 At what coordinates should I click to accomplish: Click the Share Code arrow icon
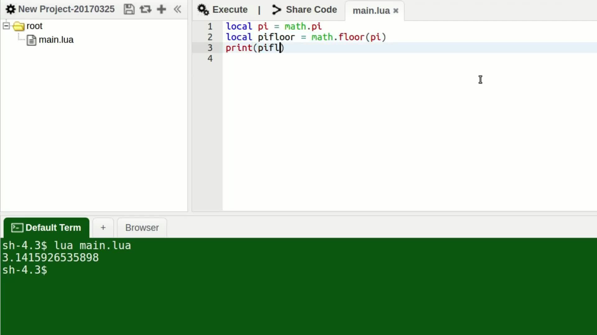click(x=276, y=10)
